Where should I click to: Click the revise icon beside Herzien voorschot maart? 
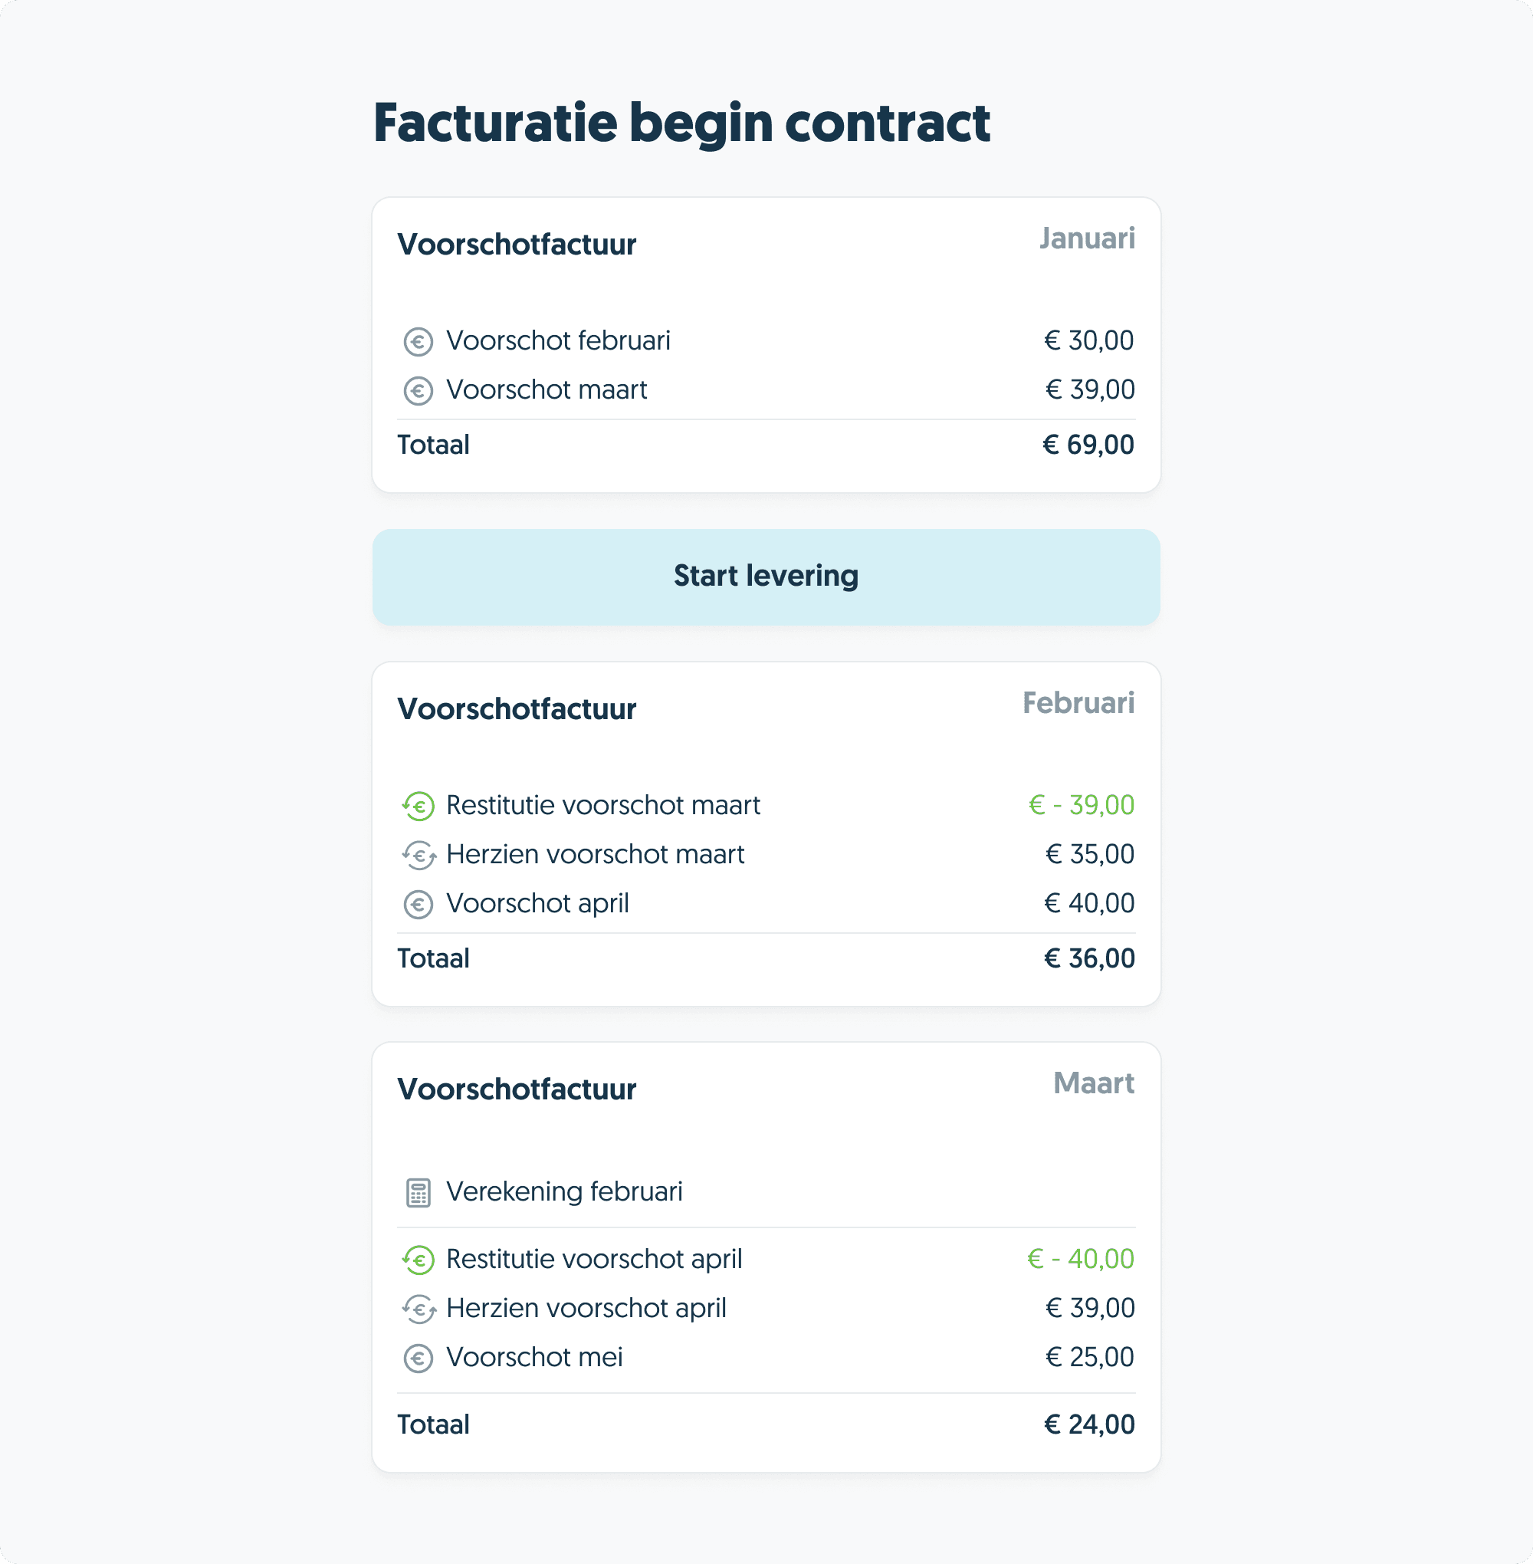(419, 856)
